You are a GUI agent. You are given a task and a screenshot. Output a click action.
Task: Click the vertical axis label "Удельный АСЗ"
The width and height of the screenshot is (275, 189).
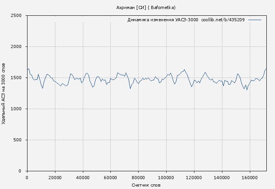click(4, 93)
